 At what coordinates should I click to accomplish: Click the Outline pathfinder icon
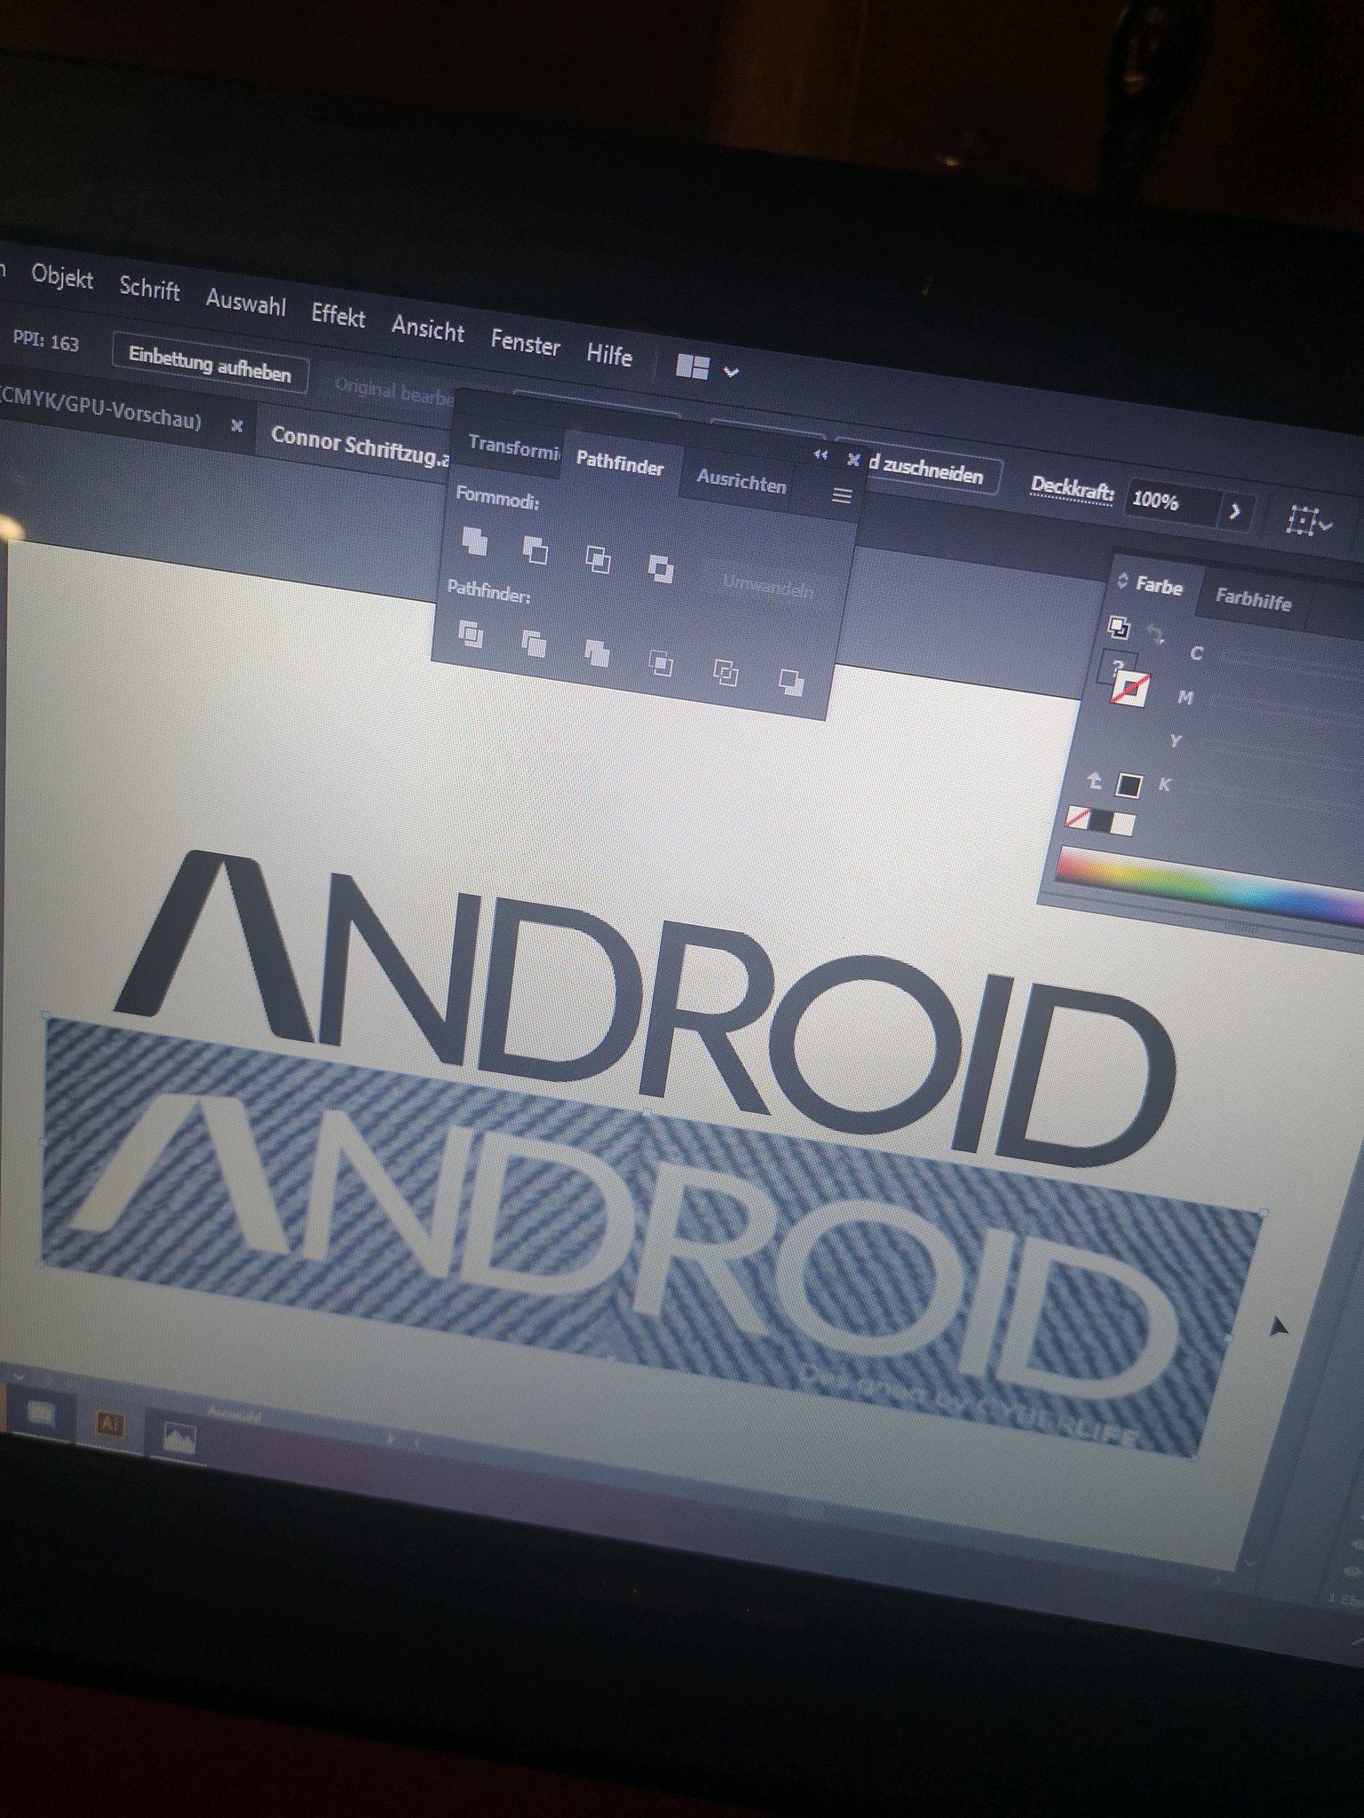tap(726, 673)
